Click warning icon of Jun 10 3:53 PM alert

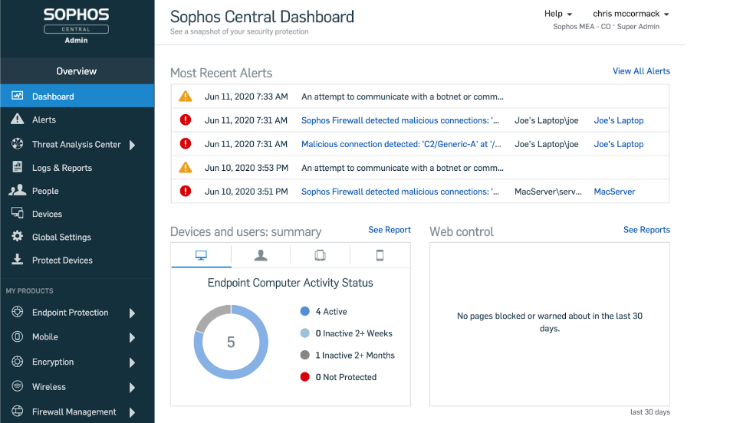tap(186, 168)
